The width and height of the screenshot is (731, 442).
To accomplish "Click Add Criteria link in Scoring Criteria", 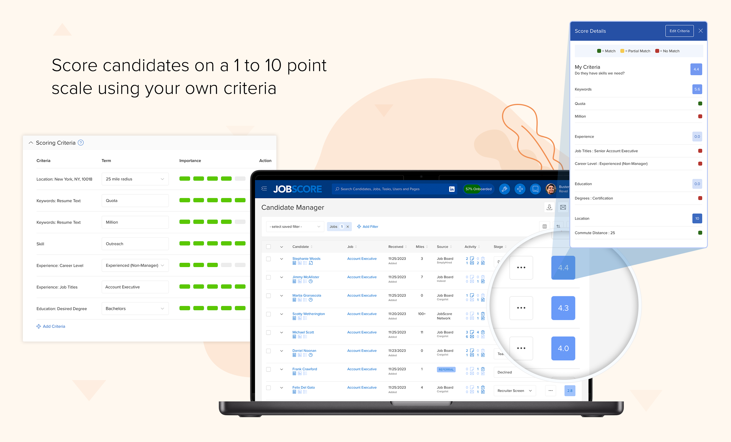I will point(51,326).
